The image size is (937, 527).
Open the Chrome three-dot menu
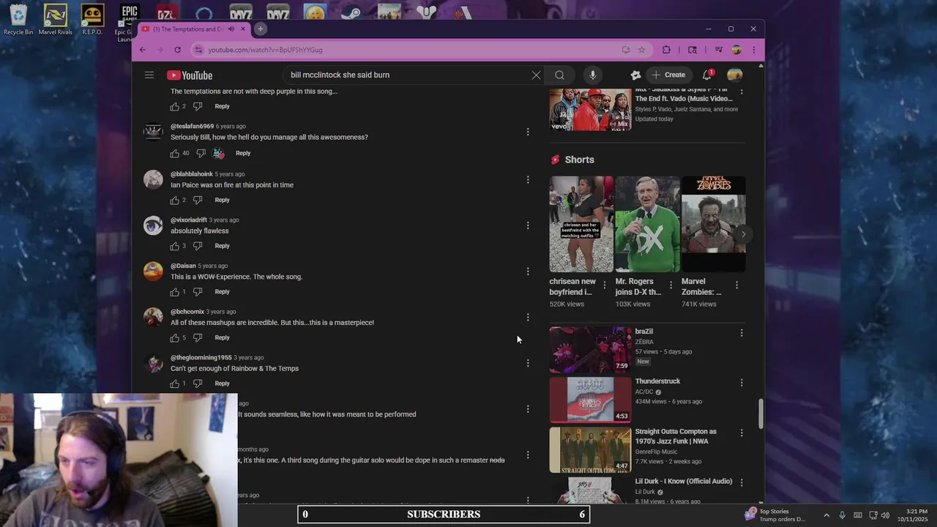click(754, 50)
